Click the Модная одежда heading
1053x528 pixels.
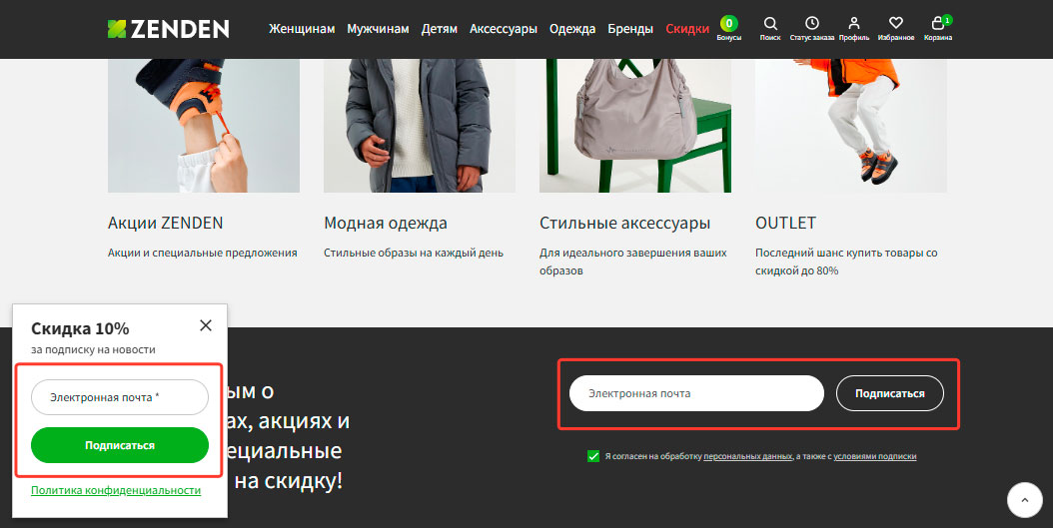pos(386,224)
